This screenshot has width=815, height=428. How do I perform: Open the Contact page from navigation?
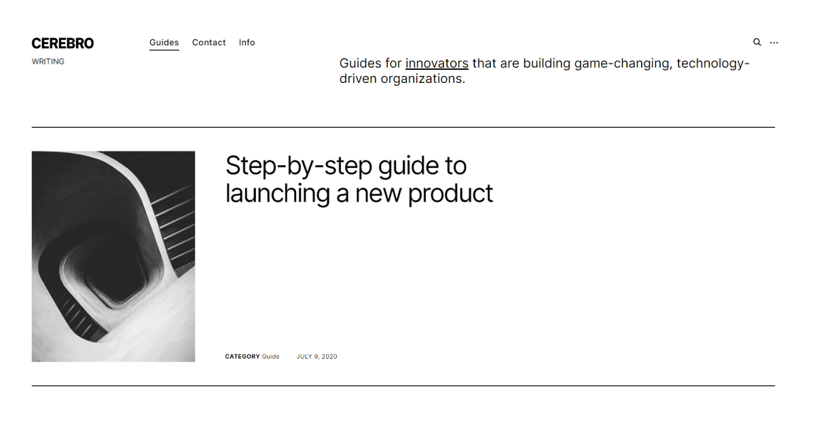click(x=209, y=42)
